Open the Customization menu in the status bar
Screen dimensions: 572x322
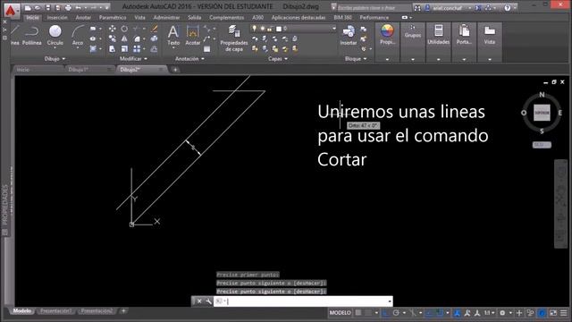pyautogui.click(x=564, y=313)
